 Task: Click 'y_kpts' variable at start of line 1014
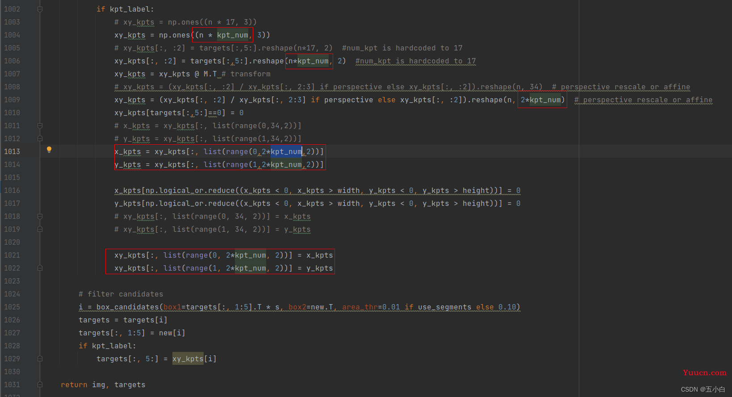tap(128, 164)
